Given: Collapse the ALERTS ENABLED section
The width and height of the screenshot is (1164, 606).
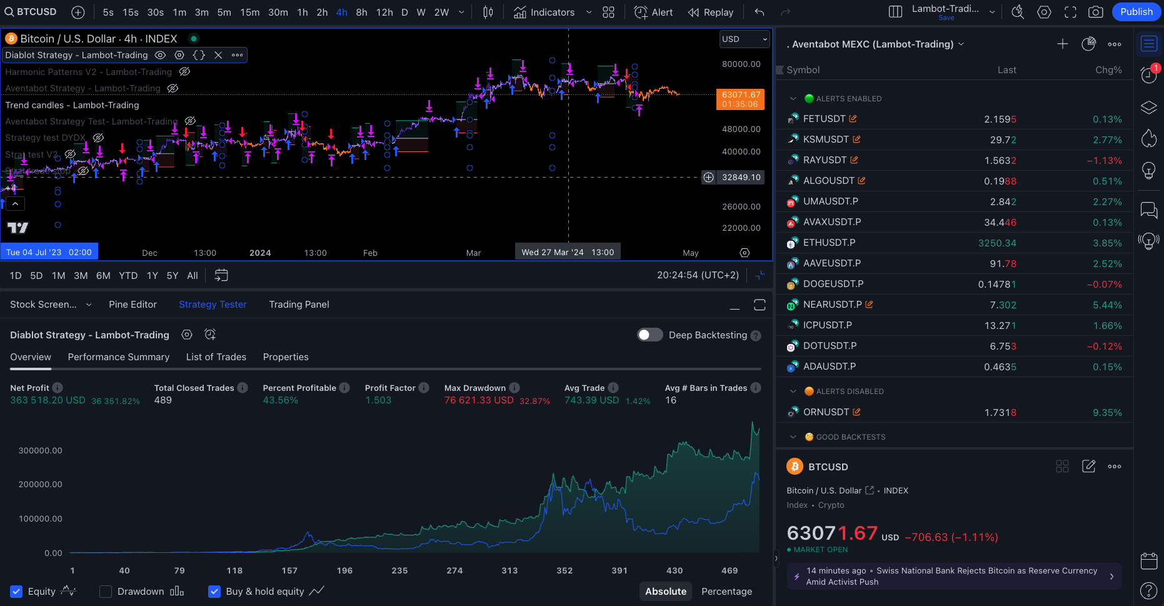Looking at the screenshot, I should click(793, 99).
